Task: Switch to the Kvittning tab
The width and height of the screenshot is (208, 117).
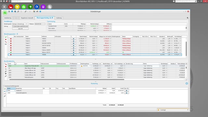Action: click(59, 18)
